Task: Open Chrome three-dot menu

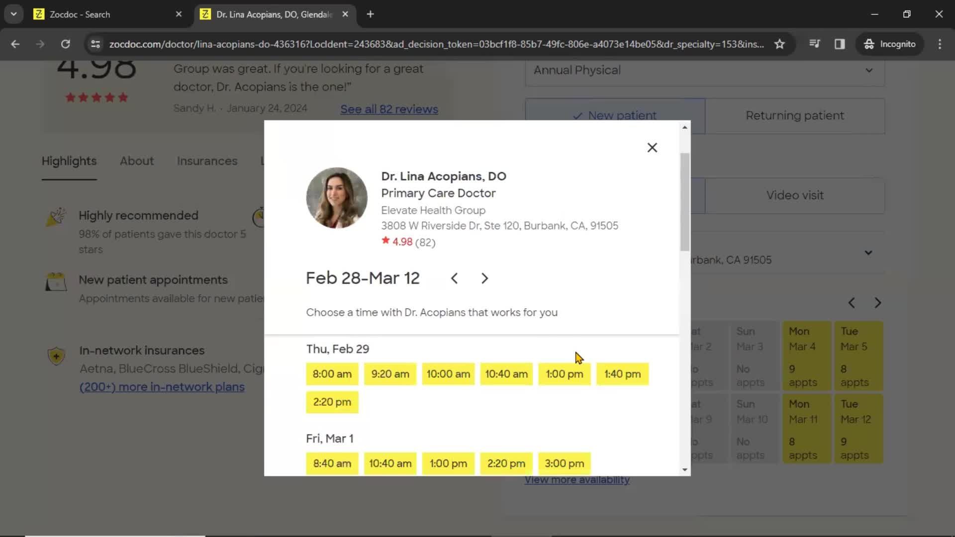Action: pyautogui.click(x=940, y=44)
